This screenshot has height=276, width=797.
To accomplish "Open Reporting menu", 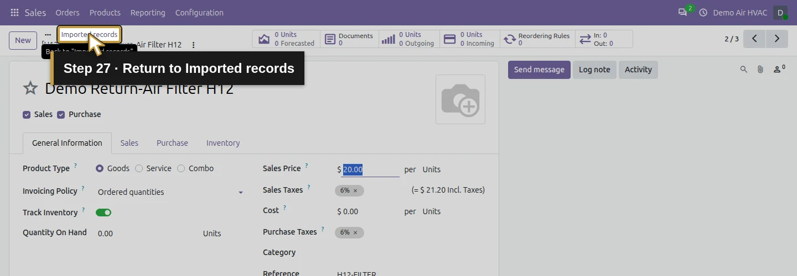I will [x=148, y=12].
